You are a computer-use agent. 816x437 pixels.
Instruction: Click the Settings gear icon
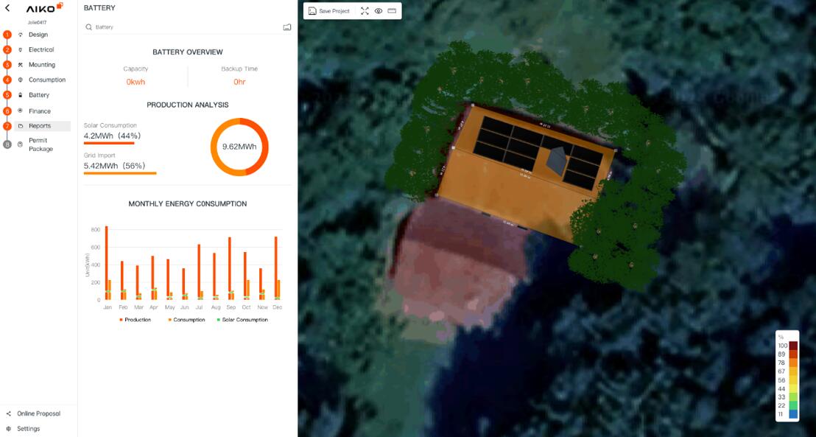pos(9,429)
